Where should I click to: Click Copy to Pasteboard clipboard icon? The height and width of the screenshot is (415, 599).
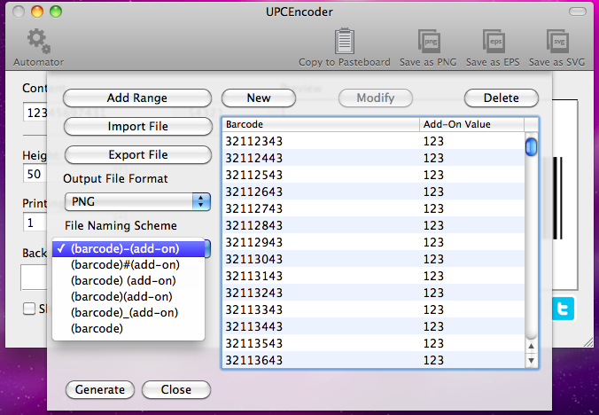[x=344, y=41]
